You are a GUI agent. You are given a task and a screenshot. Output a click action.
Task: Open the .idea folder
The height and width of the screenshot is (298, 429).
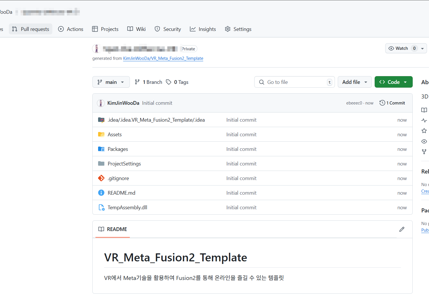click(x=156, y=120)
